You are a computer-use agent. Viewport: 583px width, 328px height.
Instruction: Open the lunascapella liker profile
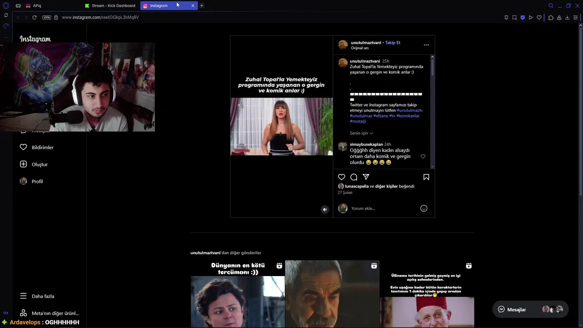click(357, 186)
